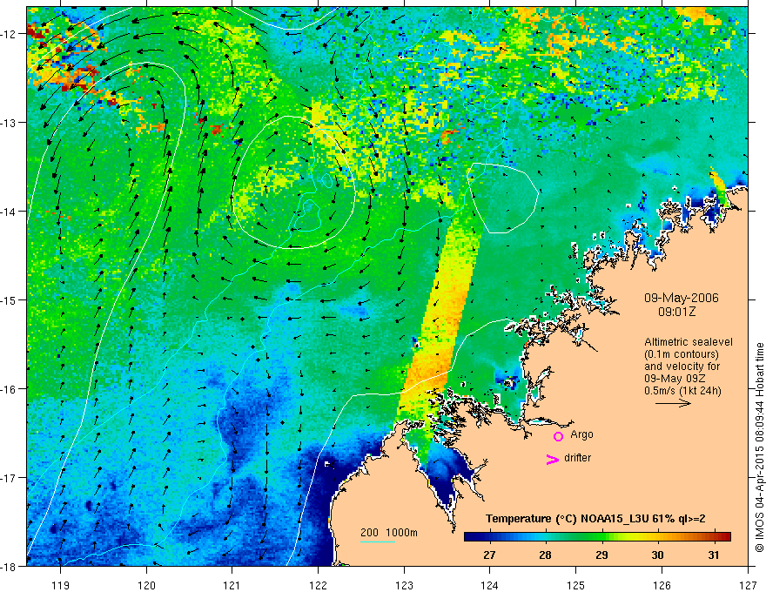Screen dimensions: 766x592
Task: Click the longitude axis label 121
Action: (232, 585)
